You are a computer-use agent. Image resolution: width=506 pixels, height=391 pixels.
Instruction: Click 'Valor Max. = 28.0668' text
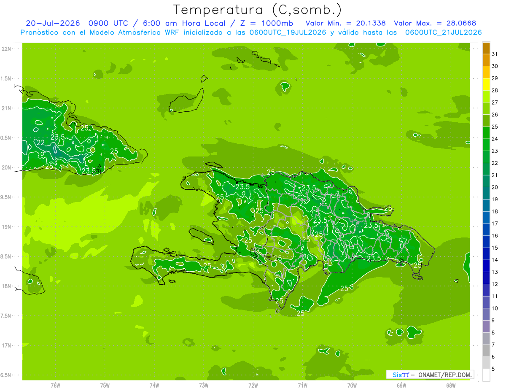(x=435, y=23)
